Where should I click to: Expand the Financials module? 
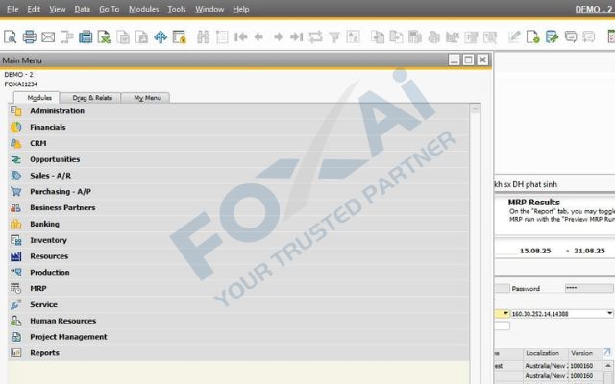[238, 127]
